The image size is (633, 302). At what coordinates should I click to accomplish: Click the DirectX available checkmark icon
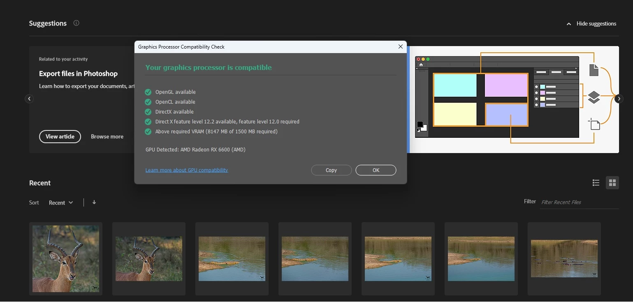coord(148,112)
